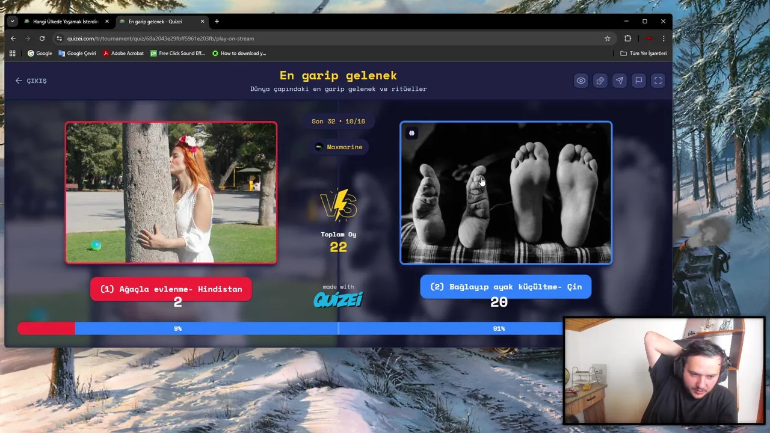Click the small icon on the feet image corner
770x433 pixels.
[411, 133]
